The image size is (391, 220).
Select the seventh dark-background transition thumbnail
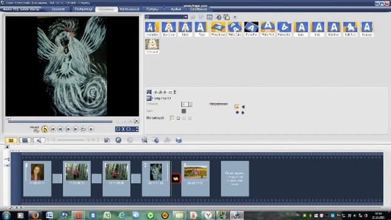tap(251, 29)
